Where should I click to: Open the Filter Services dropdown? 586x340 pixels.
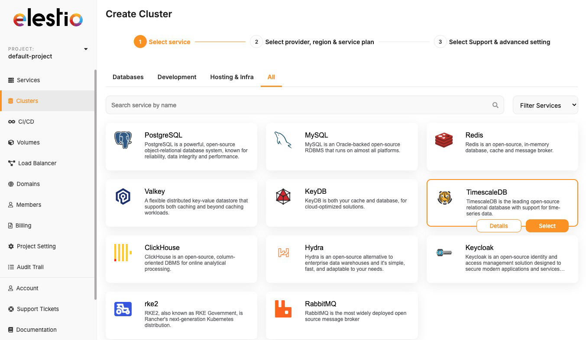[x=545, y=105]
